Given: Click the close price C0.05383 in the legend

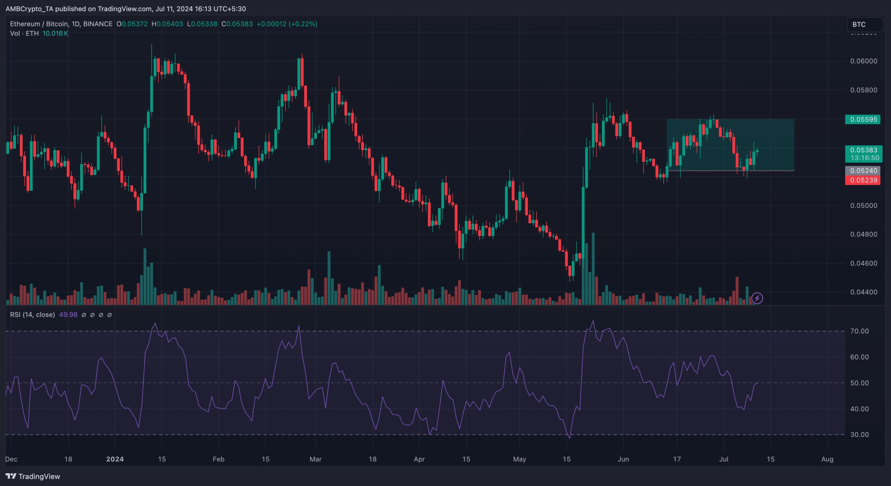Looking at the screenshot, I should click(237, 24).
